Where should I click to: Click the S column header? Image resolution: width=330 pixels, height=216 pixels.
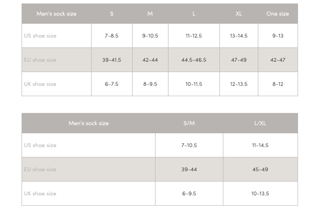tap(112, 14)
